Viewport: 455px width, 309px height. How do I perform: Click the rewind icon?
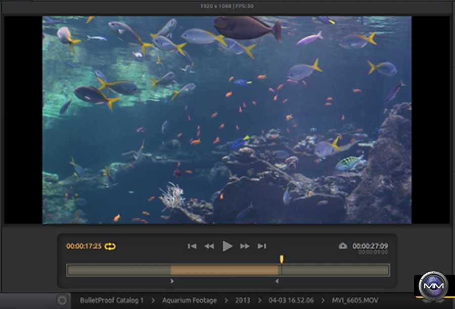tap(209, 246)
